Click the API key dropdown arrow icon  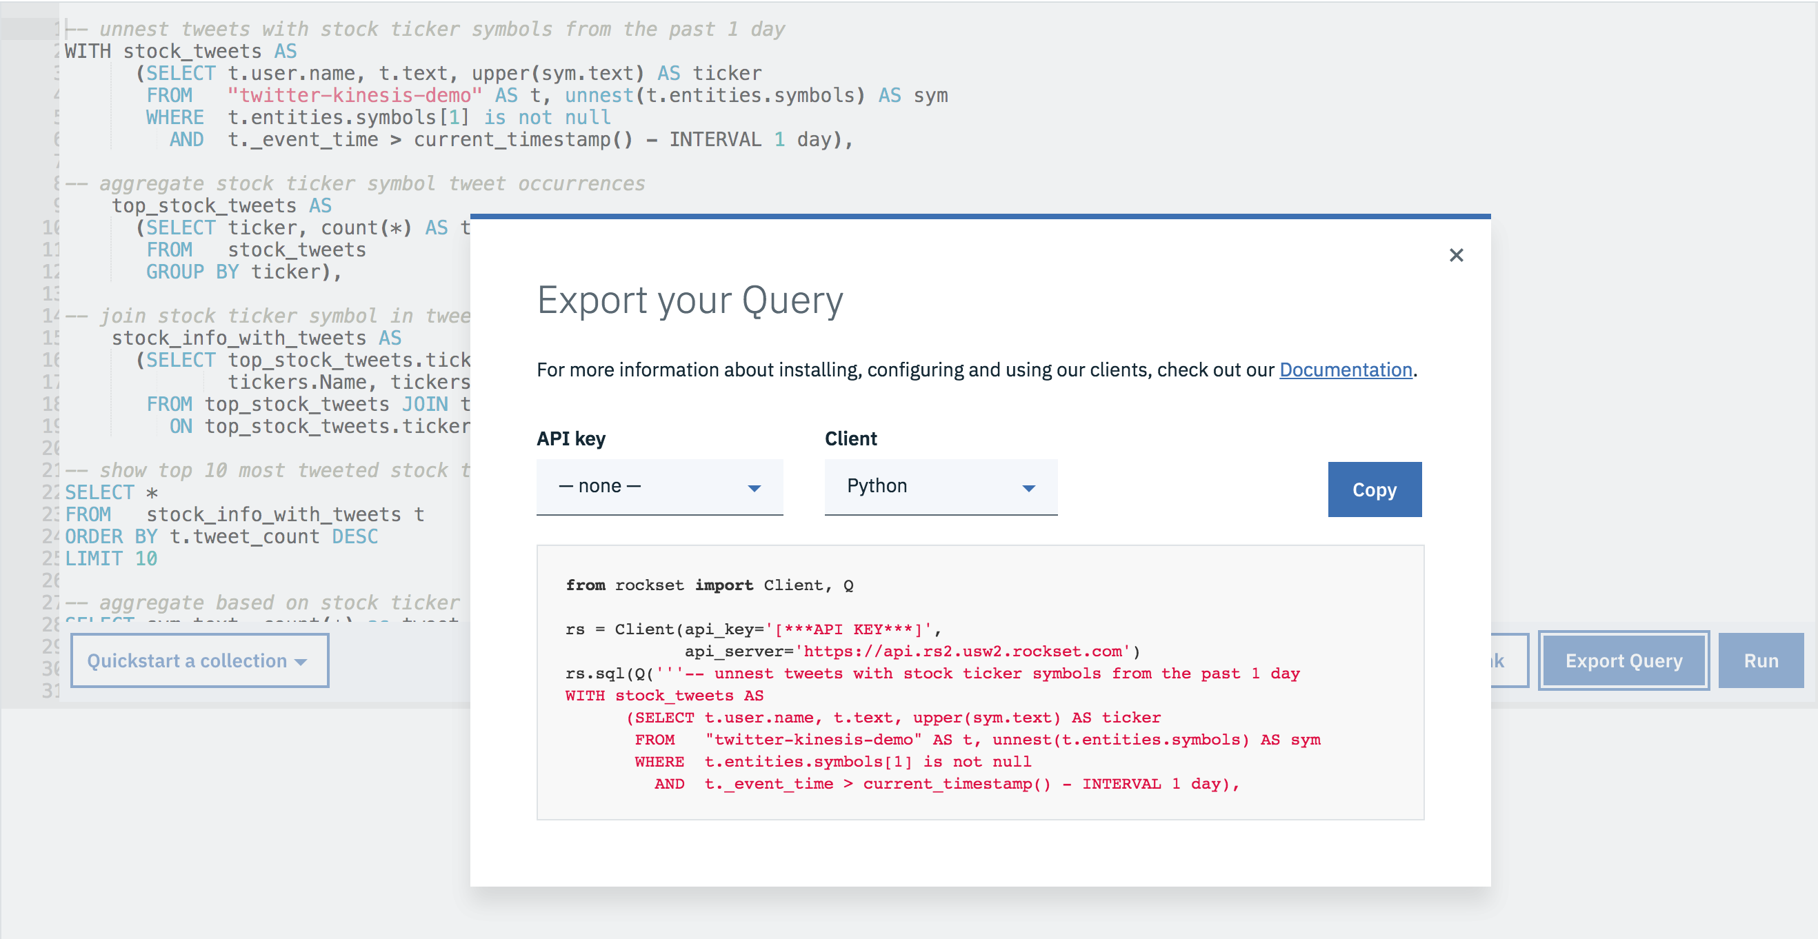tap(754, 488)
